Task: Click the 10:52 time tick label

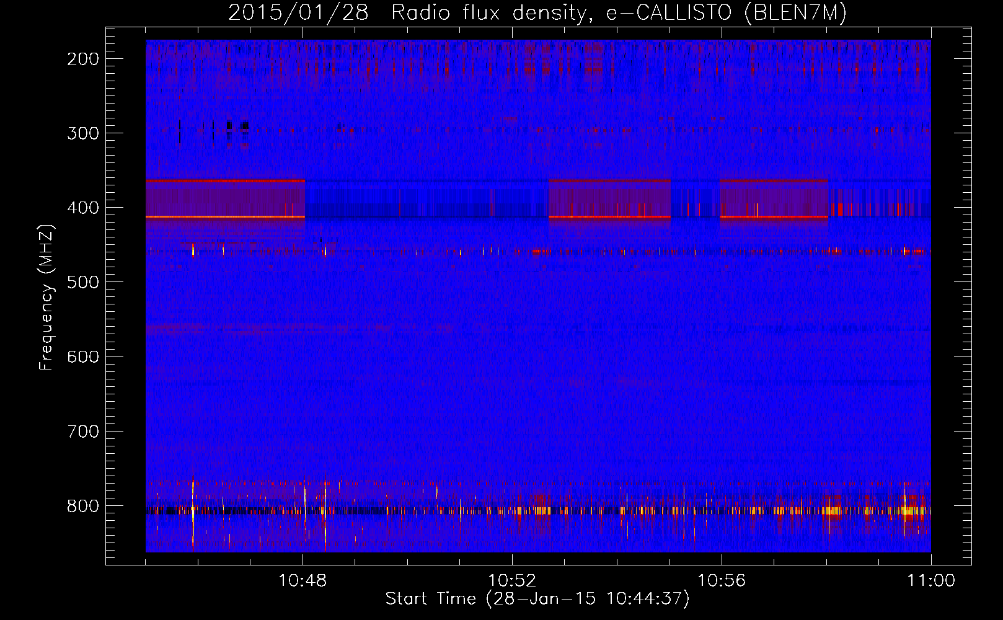Action: tap(512, 581)
